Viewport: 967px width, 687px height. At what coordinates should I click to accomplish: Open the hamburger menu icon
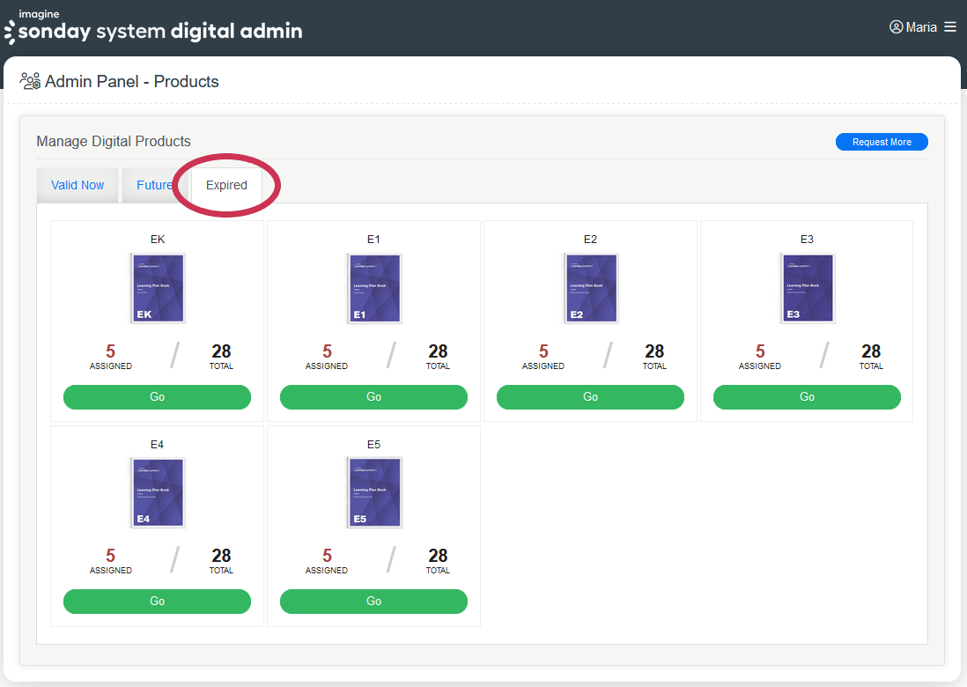tap(950, 27)
